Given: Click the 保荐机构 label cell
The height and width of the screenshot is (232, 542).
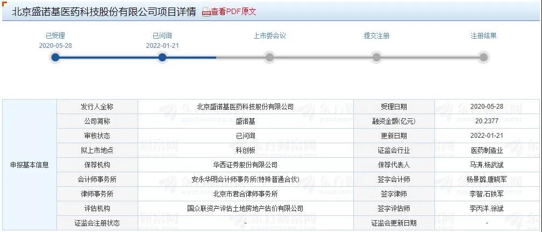Looking at the screenshot, I should pos(97,165).
